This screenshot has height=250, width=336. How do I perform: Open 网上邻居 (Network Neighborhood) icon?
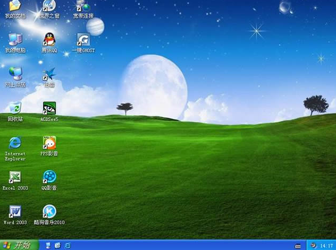pyautogui.click(x=15, y=74)
